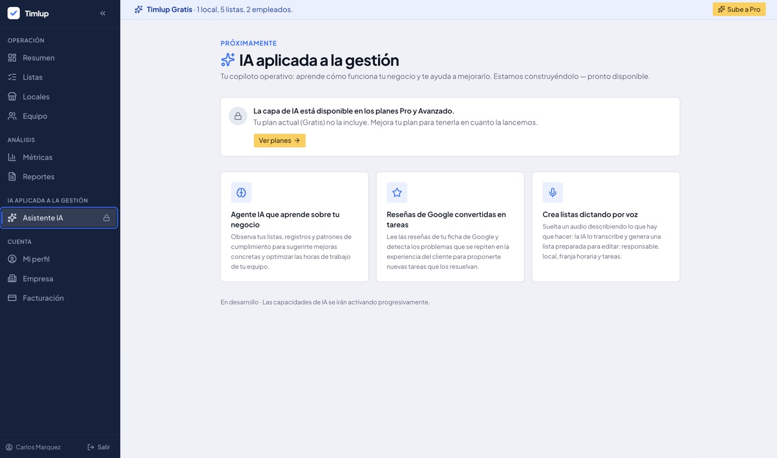Click the Locales storefront icon
The width and height of the screenshot is (777, 458).
tap(12, 96)
